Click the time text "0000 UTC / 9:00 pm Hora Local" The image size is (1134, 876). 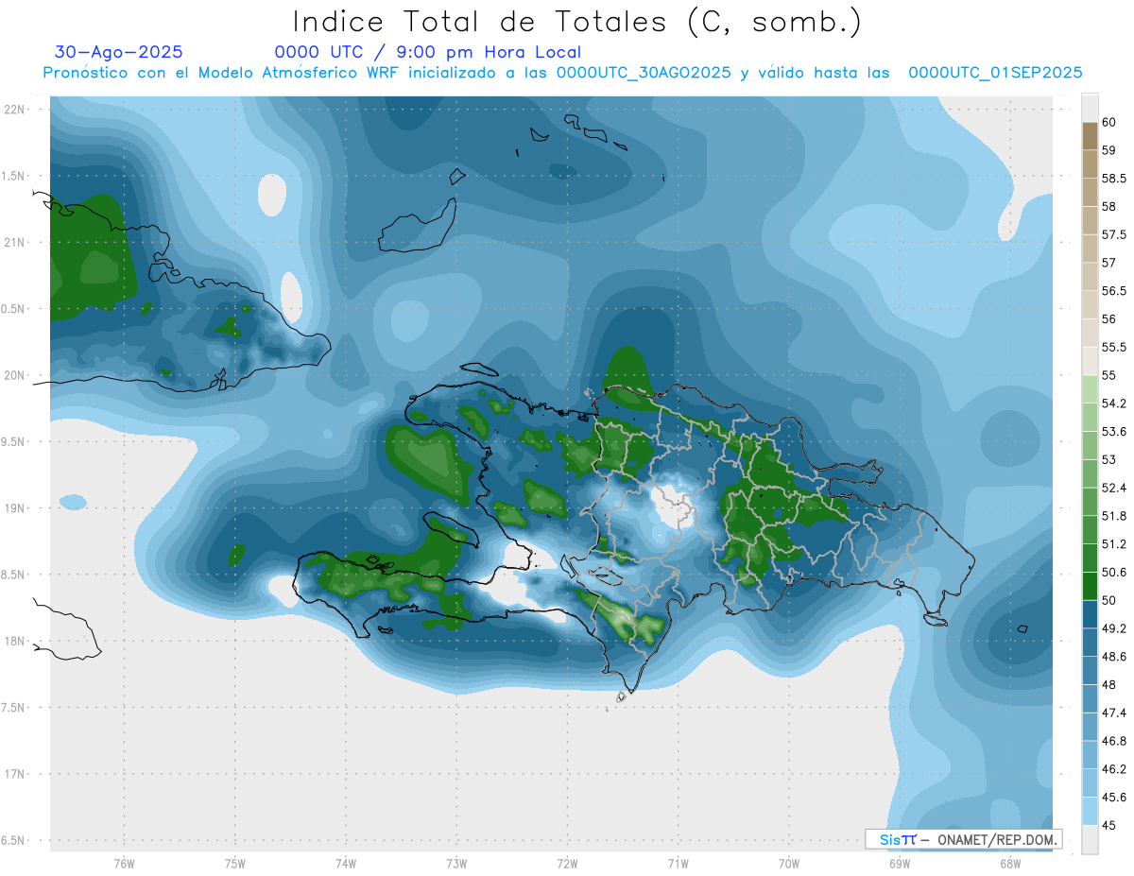pyautogui.click(x=427, y=52)
